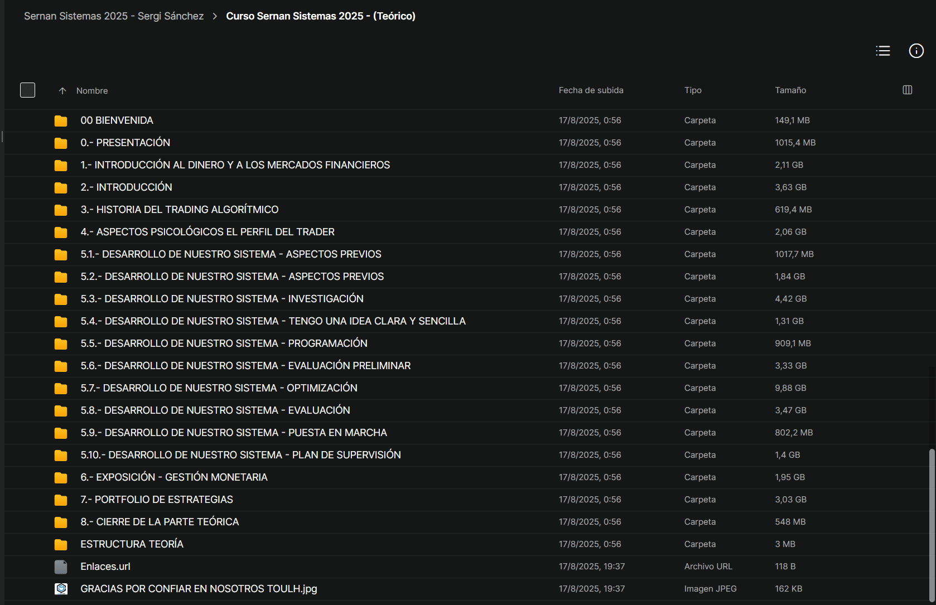The image size is (936, 605).
Task: Click folder icon of 5.5 PROGRAMACIÓN row
Action: pyautogui.click(x=61, y=343)
